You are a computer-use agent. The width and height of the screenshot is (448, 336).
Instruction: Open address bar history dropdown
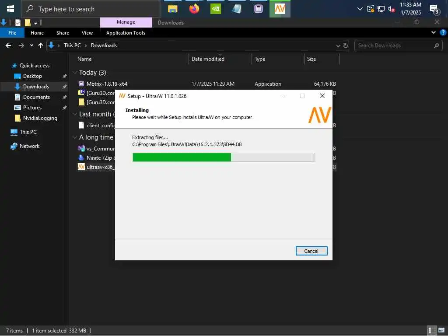pos(338,45)
